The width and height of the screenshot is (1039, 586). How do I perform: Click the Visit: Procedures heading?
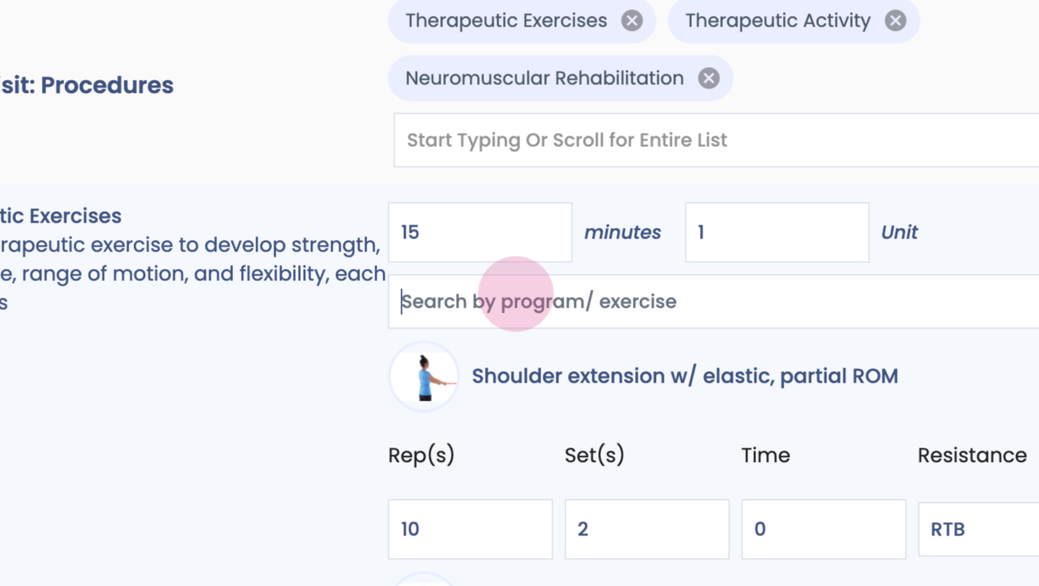pyautogui.click(x=87, y=85)
